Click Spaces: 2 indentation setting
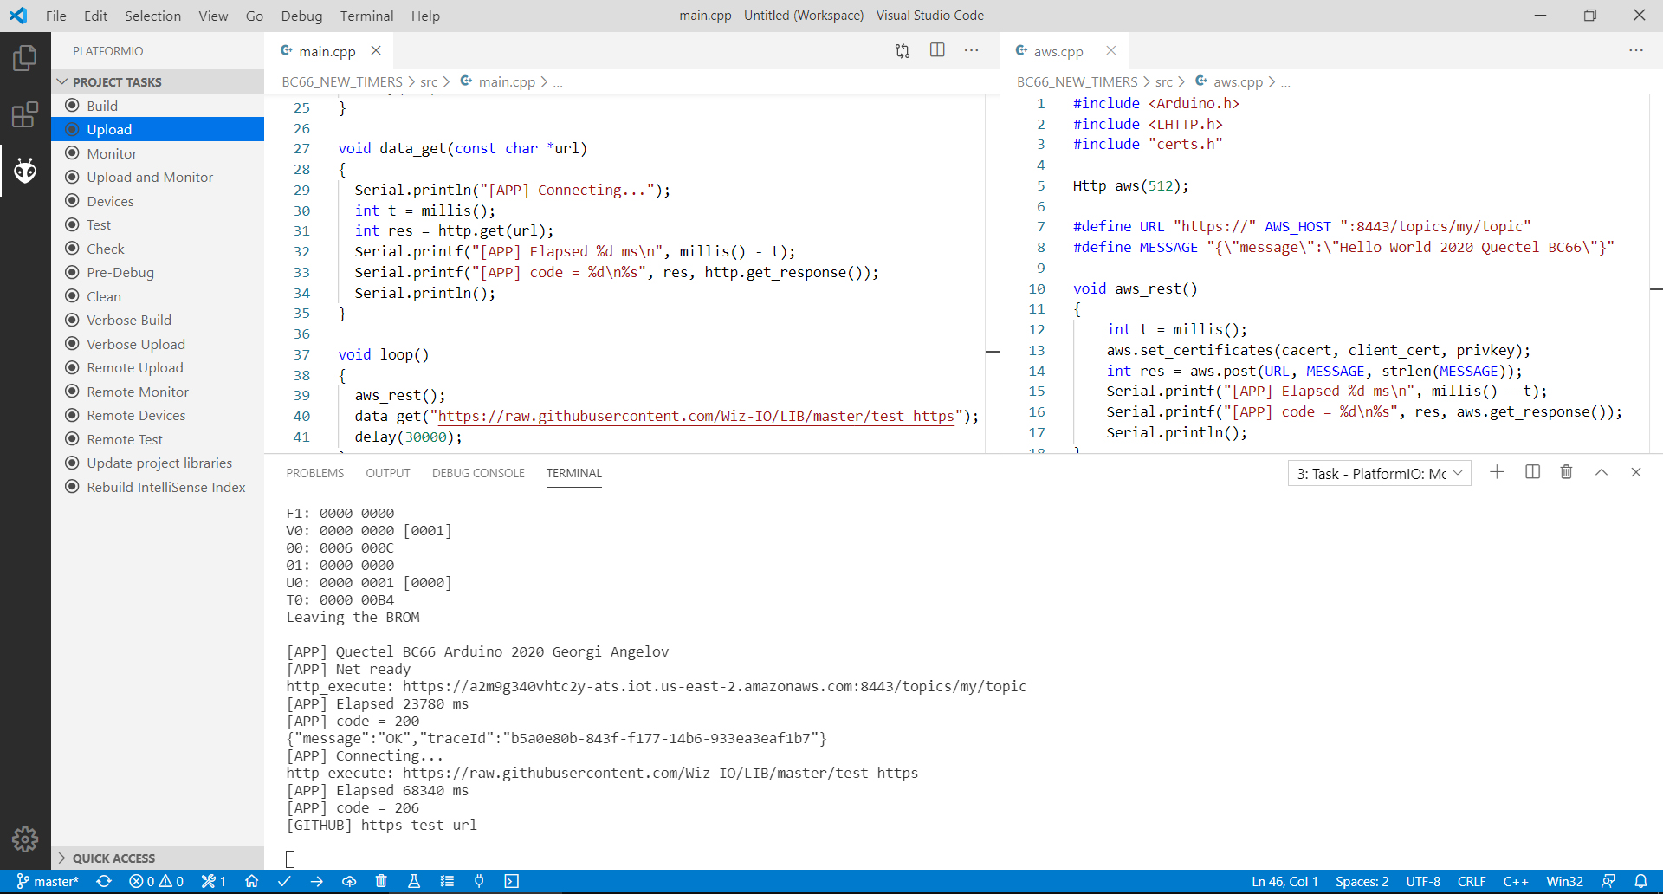 1362,881
